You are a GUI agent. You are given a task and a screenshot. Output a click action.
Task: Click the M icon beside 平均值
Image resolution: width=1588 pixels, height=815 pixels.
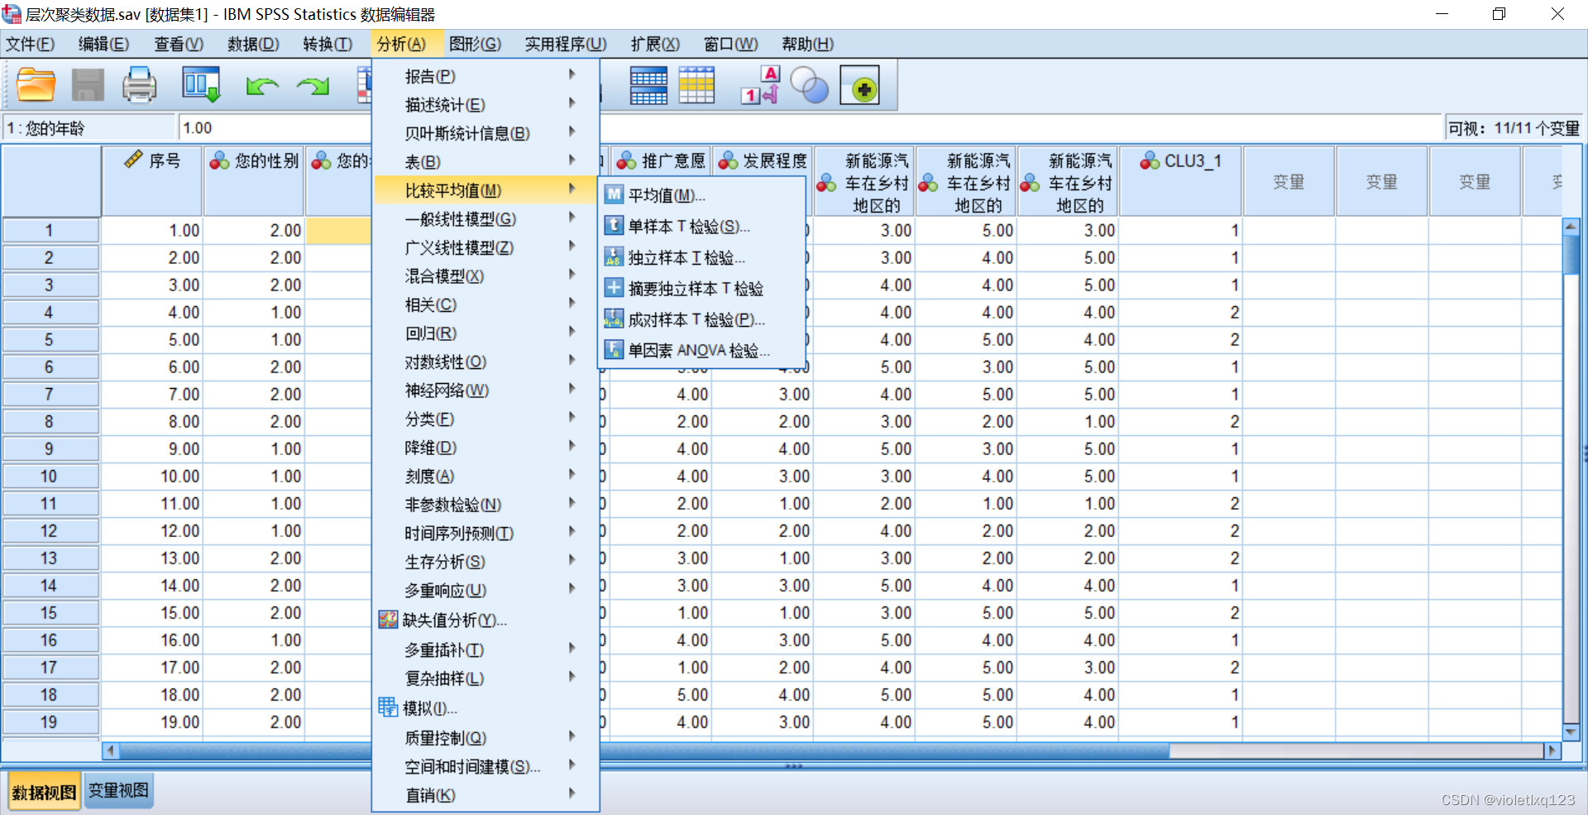(614, 195)
